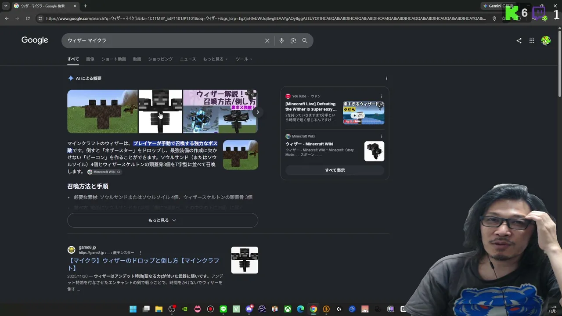Open NVIDIA app from the taskbar

point(185,309)
